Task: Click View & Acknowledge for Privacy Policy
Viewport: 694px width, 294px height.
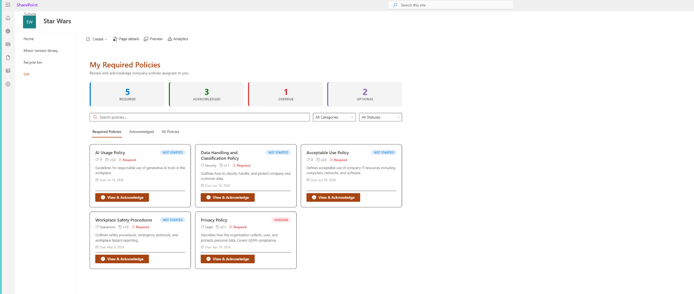Action: click(x=227, y=259)
